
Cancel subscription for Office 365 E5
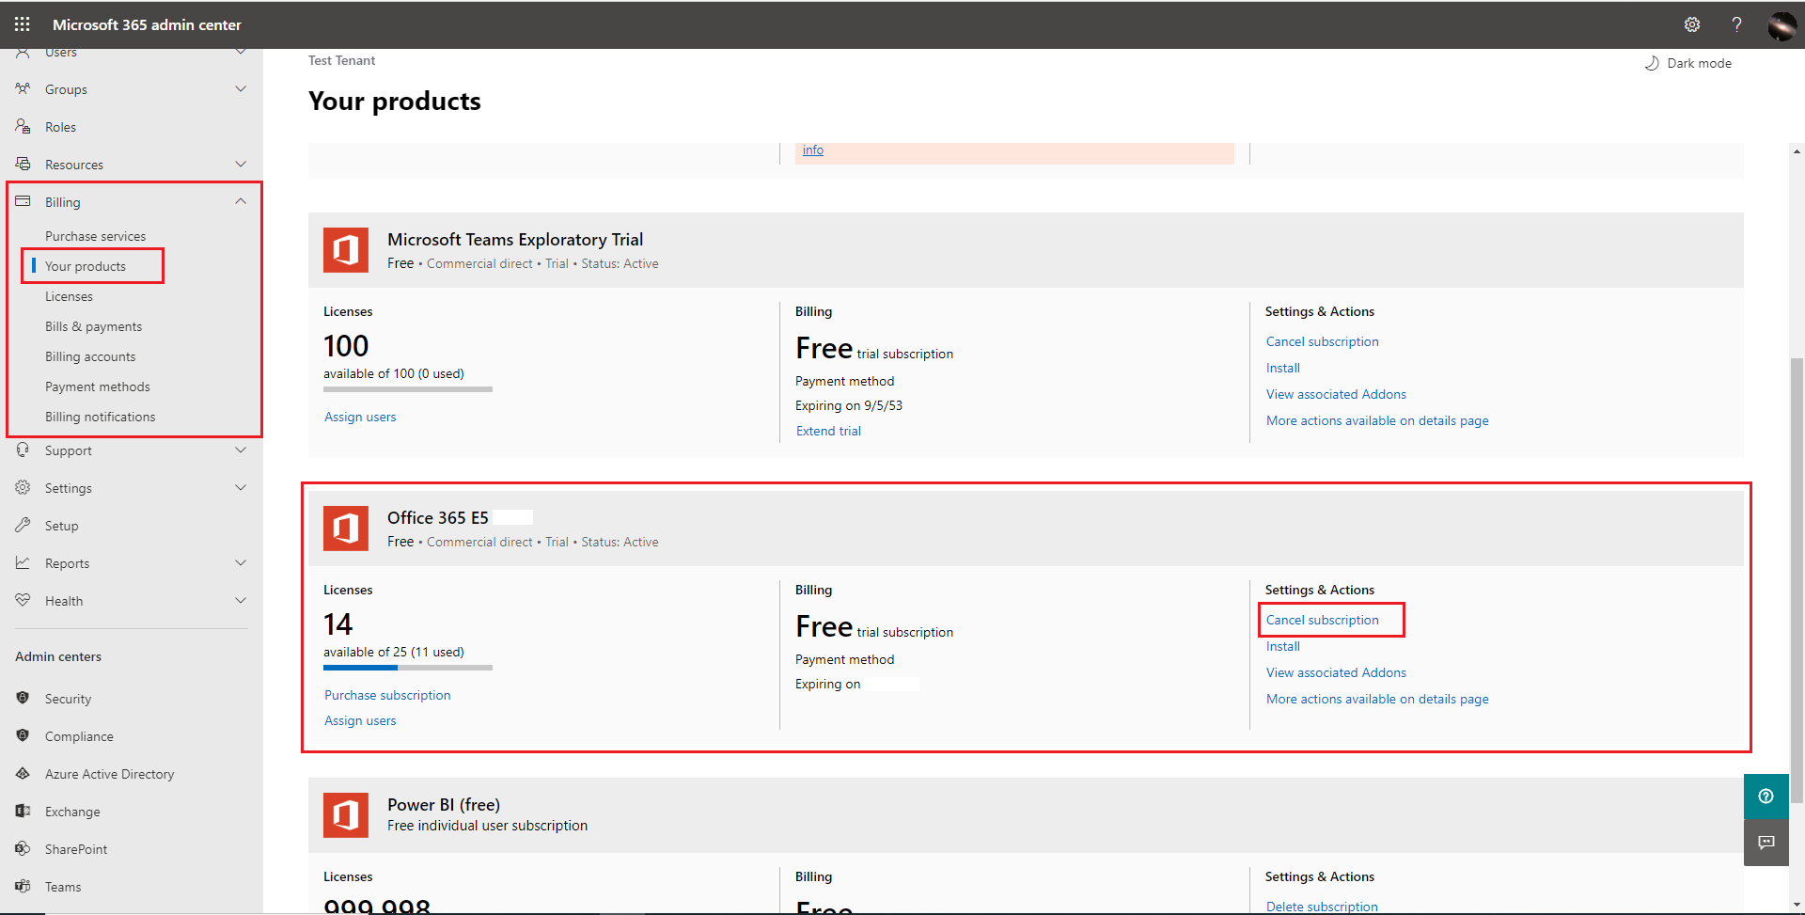1323,620
